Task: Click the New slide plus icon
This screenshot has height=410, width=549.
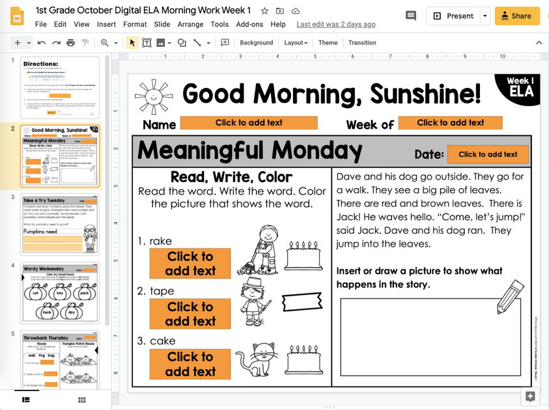Action: (x=18, y=42)
